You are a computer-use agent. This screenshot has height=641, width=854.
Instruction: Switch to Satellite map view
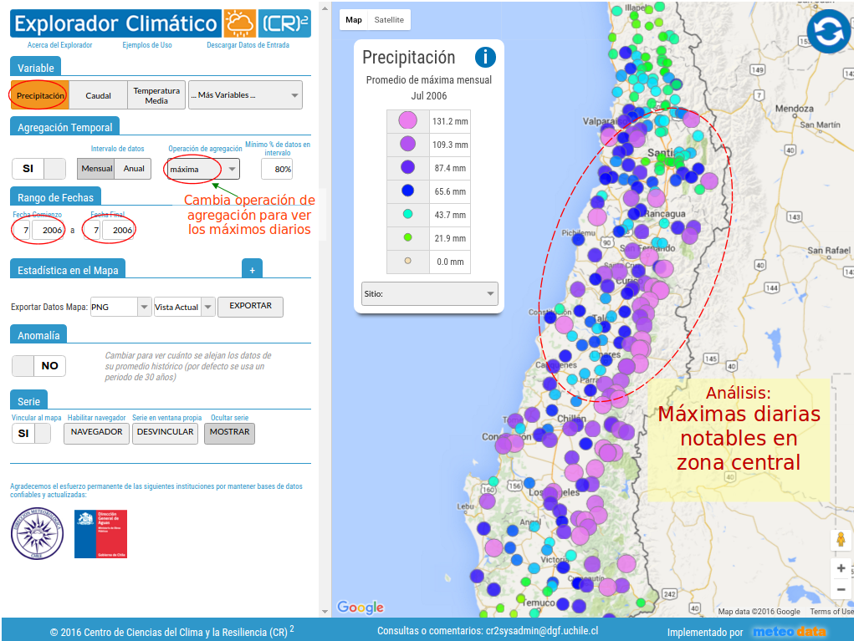point(388,19)
